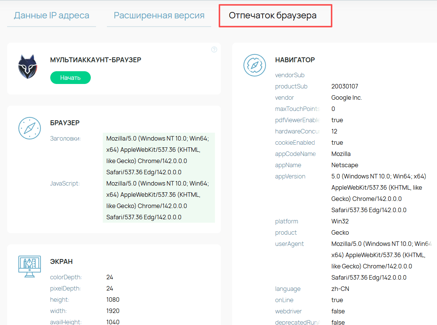The width and height of the screenshot is (437, 325).
Task: Click the МУЛЬТИАККАУНТ-БРАУЗЕР heading
Action: pos(96,60)
